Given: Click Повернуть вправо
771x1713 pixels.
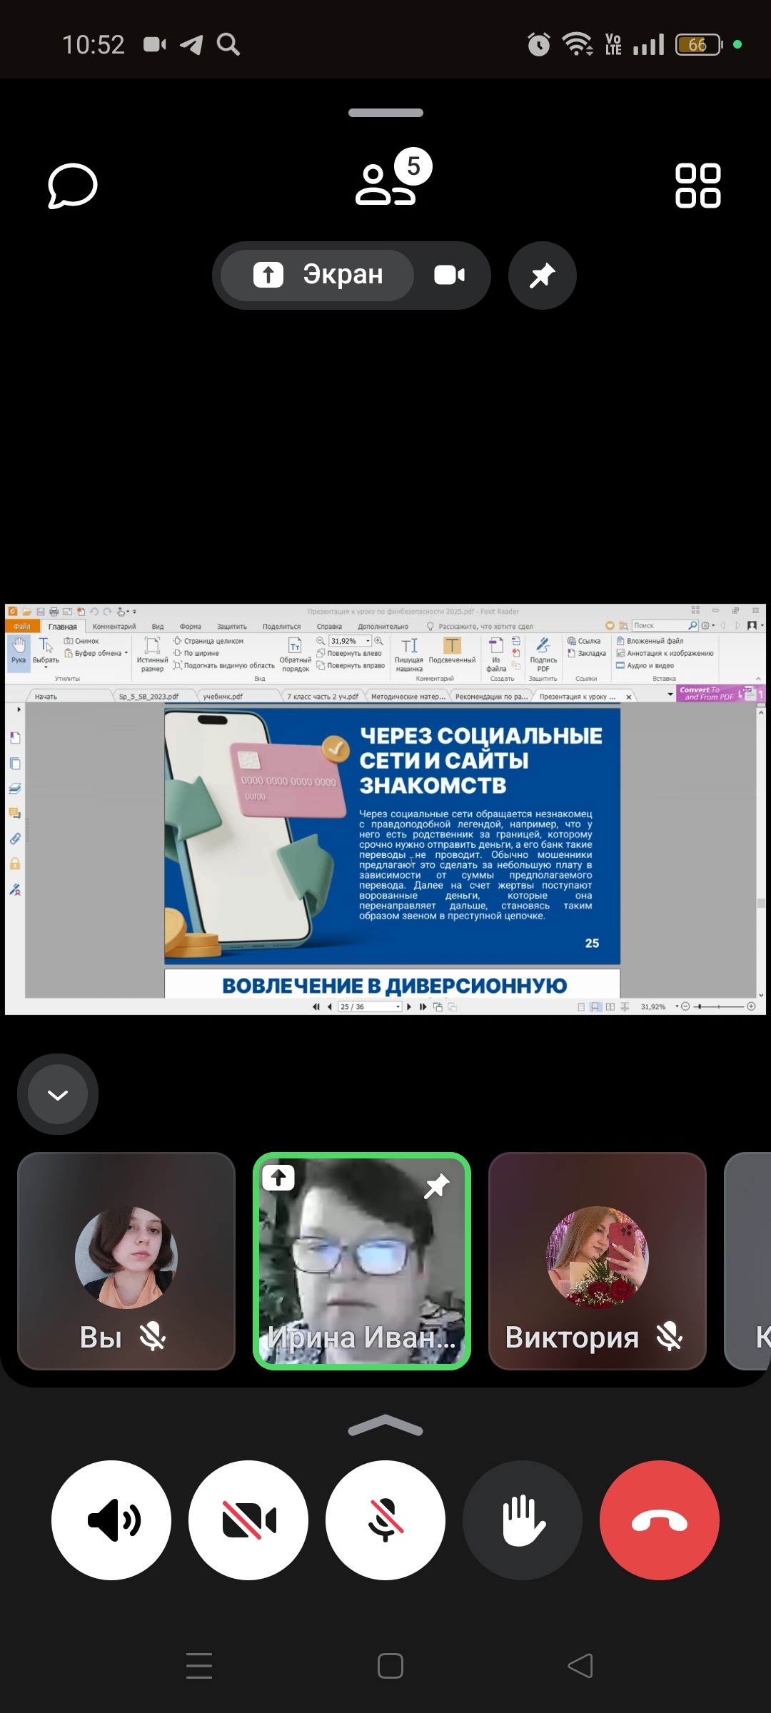Looking at the screenshot, I should coord(351,665).
